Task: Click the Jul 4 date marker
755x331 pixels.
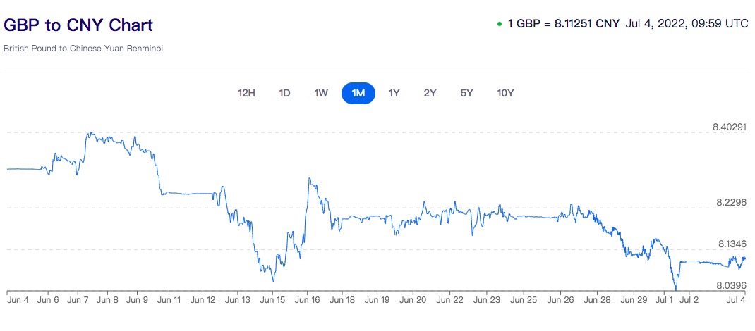Action: point(736,300)
